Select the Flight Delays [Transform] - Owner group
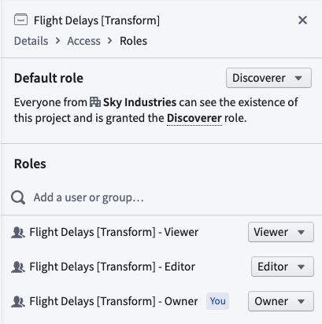This screenshot has width=322, height=324. (x=113, y=301)
